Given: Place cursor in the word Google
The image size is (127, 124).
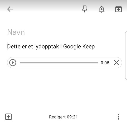Looking at the screenshot, I should (72, 47).
